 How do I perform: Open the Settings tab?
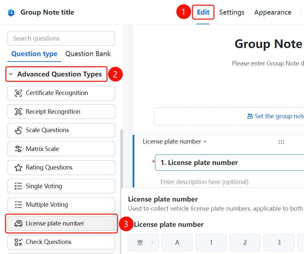pos(232,12)
